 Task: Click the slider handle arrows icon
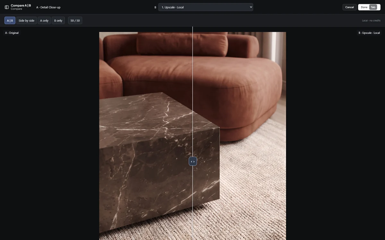click(193, 161)
